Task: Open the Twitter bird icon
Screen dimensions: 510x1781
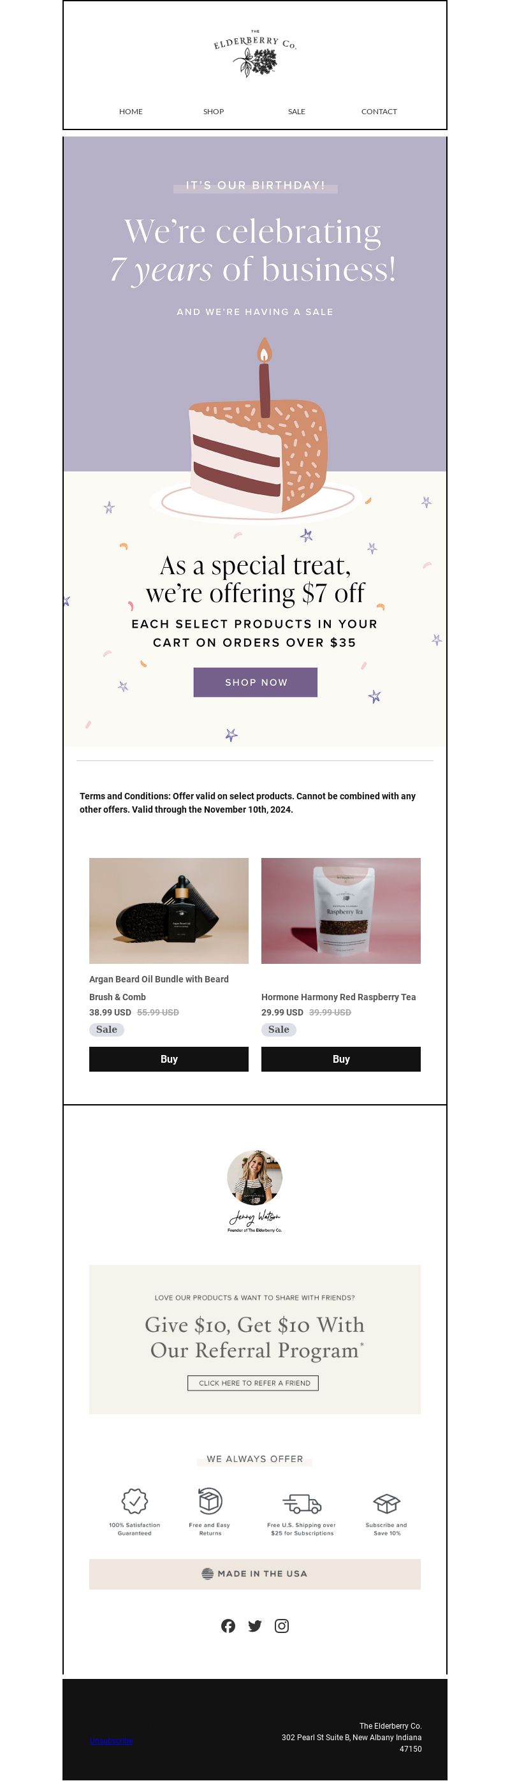Action: click(255, 1625)
